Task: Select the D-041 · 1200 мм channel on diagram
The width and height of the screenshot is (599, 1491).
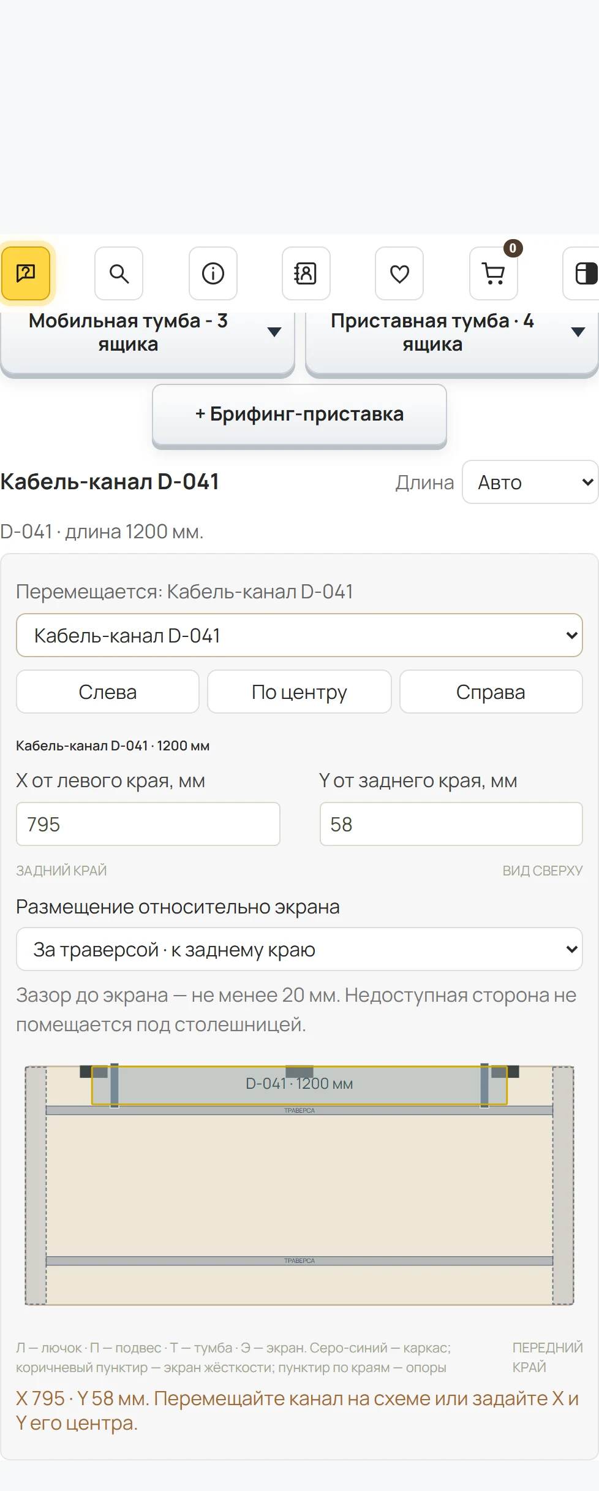Action: point(299,1085)
